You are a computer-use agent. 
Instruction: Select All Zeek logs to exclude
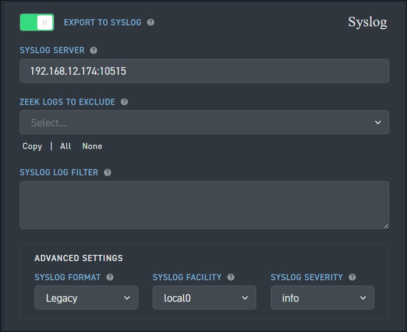[x=65, y=146]
